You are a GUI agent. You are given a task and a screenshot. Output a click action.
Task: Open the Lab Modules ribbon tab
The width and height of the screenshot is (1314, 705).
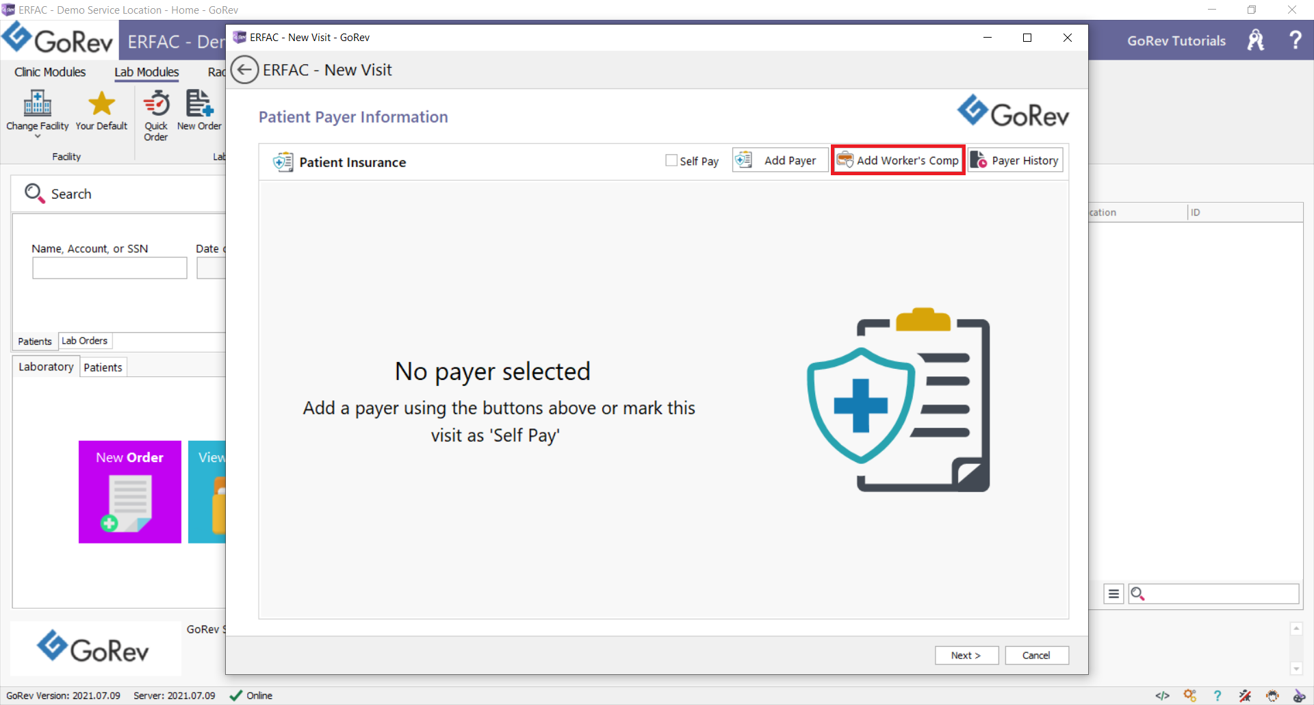click(x=146, y=72)
